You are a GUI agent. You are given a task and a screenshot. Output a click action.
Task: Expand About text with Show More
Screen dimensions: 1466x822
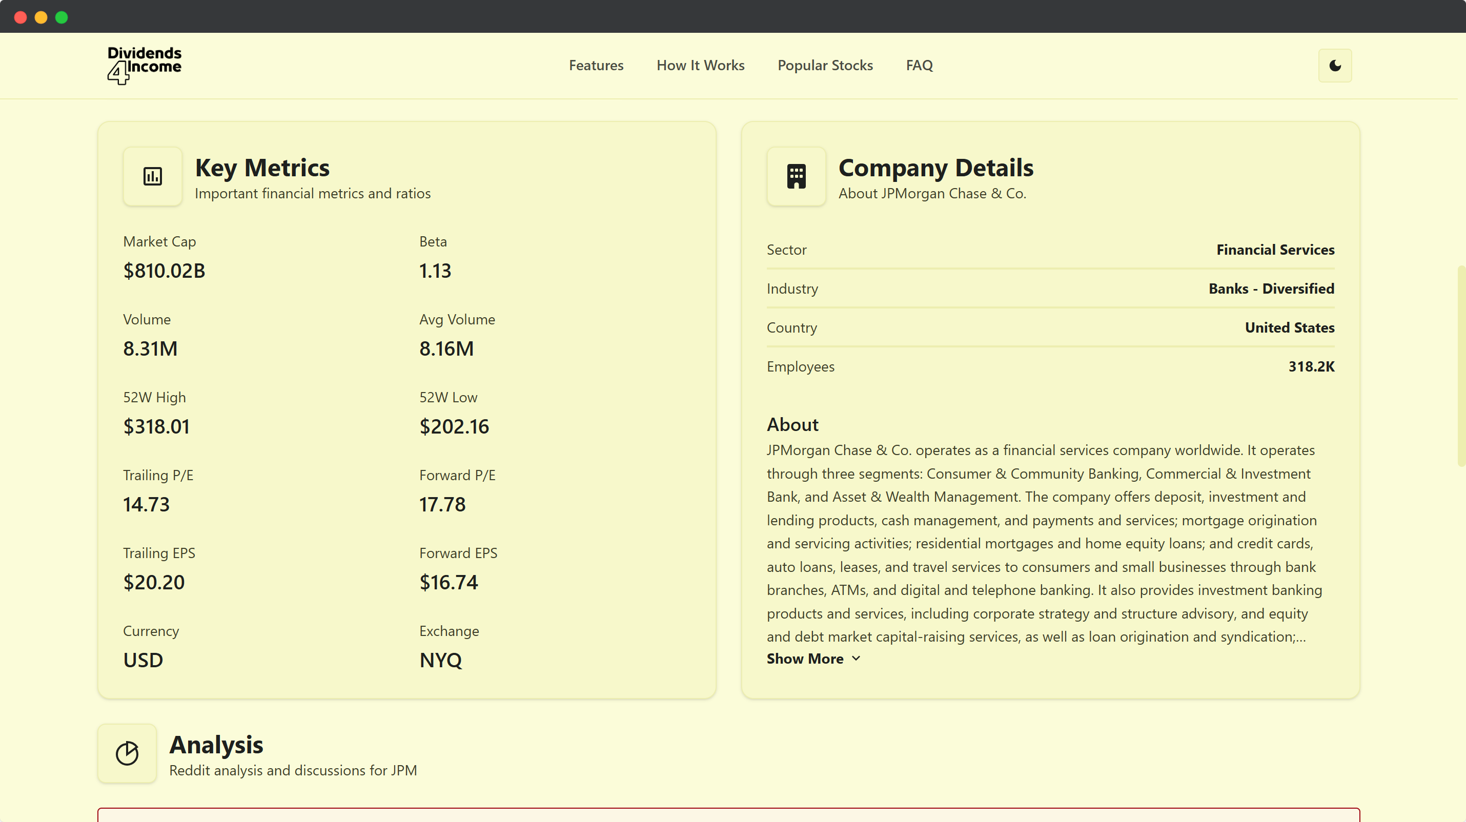pos(805,659)
